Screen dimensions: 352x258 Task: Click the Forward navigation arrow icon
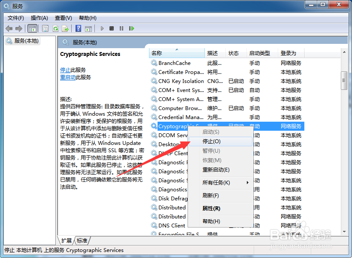pyautogui.click(x=19, y=28)
